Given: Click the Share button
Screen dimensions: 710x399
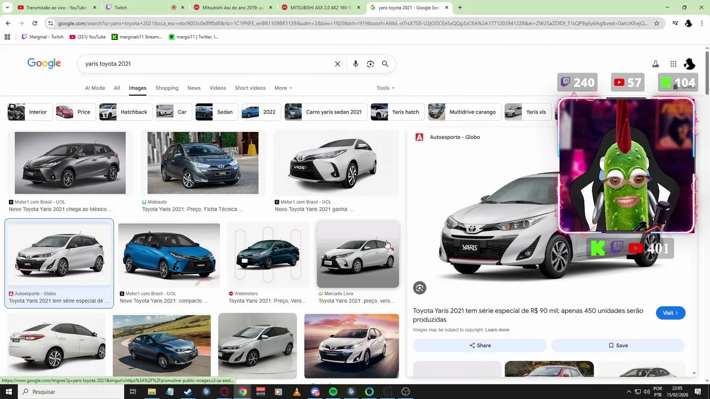Looking at the screenshot, I should (480, 345).
